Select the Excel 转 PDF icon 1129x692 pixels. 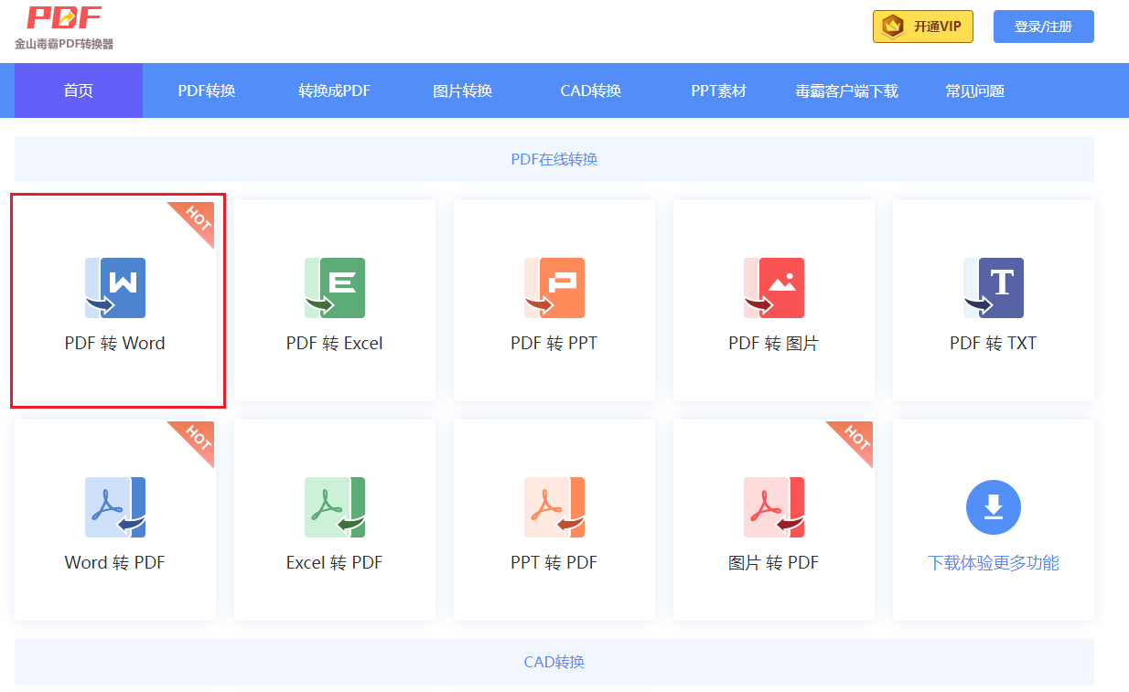(x=335, y=507)
